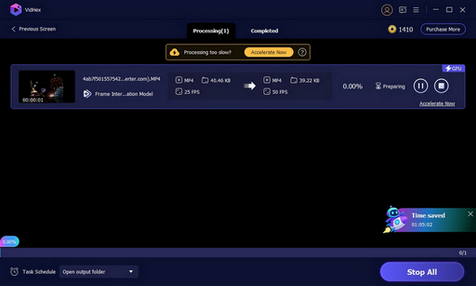476x286 pixels.
Task: Click the file name 4ab7f501557542...MP4
Action: [x=121, y=79]
